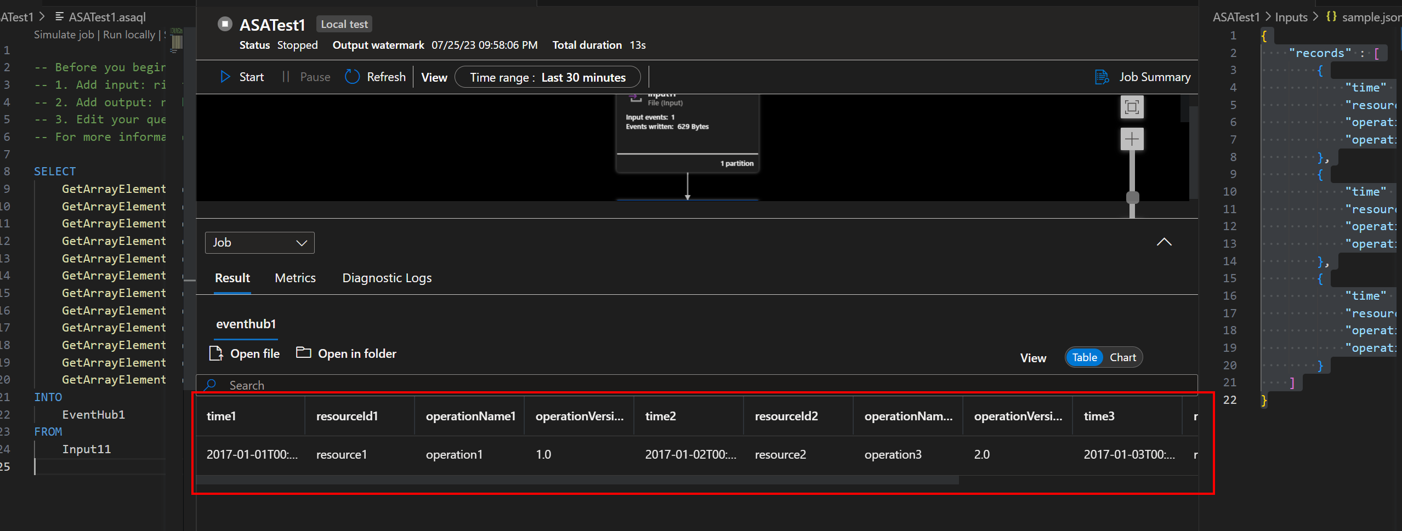
Task: Stop the running ASATest1 job
Action: click(x=225, y=24)
